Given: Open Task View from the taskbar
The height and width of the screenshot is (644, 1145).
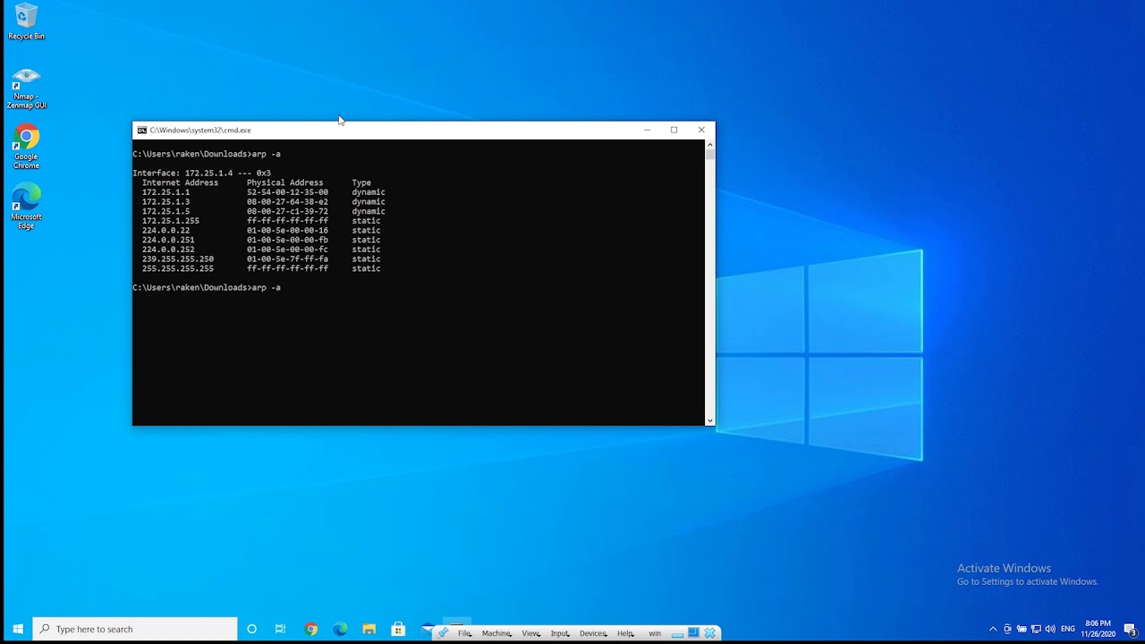Looking at the screenshot, I should click(x=280, y=629).
